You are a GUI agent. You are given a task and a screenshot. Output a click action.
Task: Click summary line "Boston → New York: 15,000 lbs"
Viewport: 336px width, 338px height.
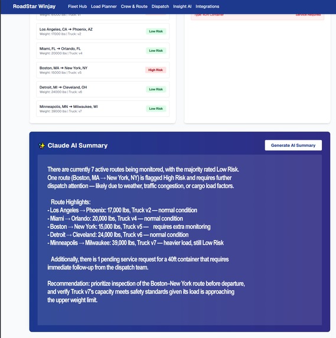tap(129, 227)
